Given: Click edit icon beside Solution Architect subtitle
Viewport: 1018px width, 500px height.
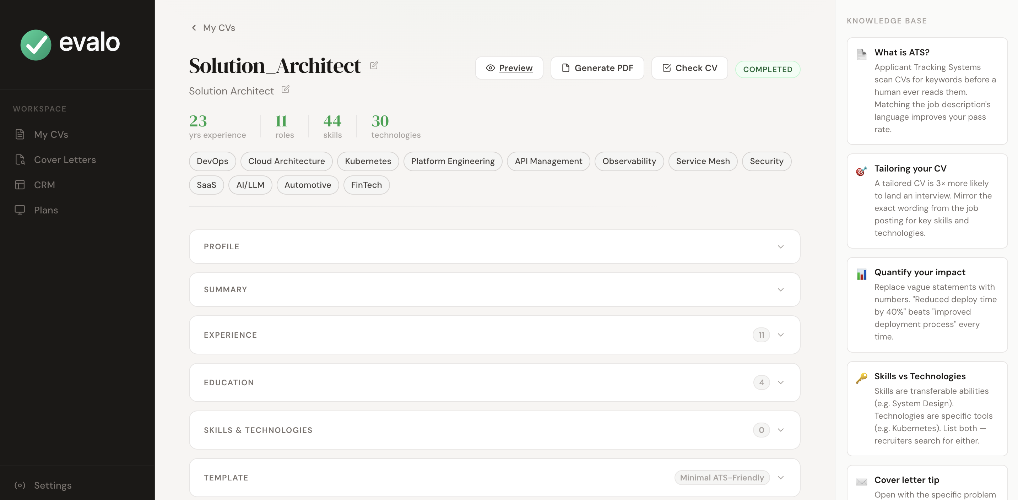Looking at the screenshot, I should [285, 89].
